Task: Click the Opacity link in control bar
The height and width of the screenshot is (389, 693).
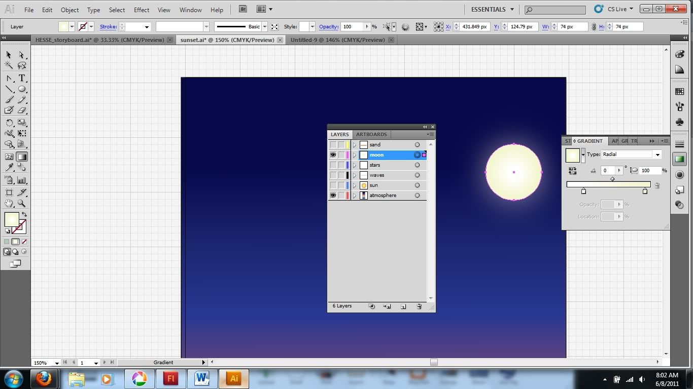Action: point(329,27)
